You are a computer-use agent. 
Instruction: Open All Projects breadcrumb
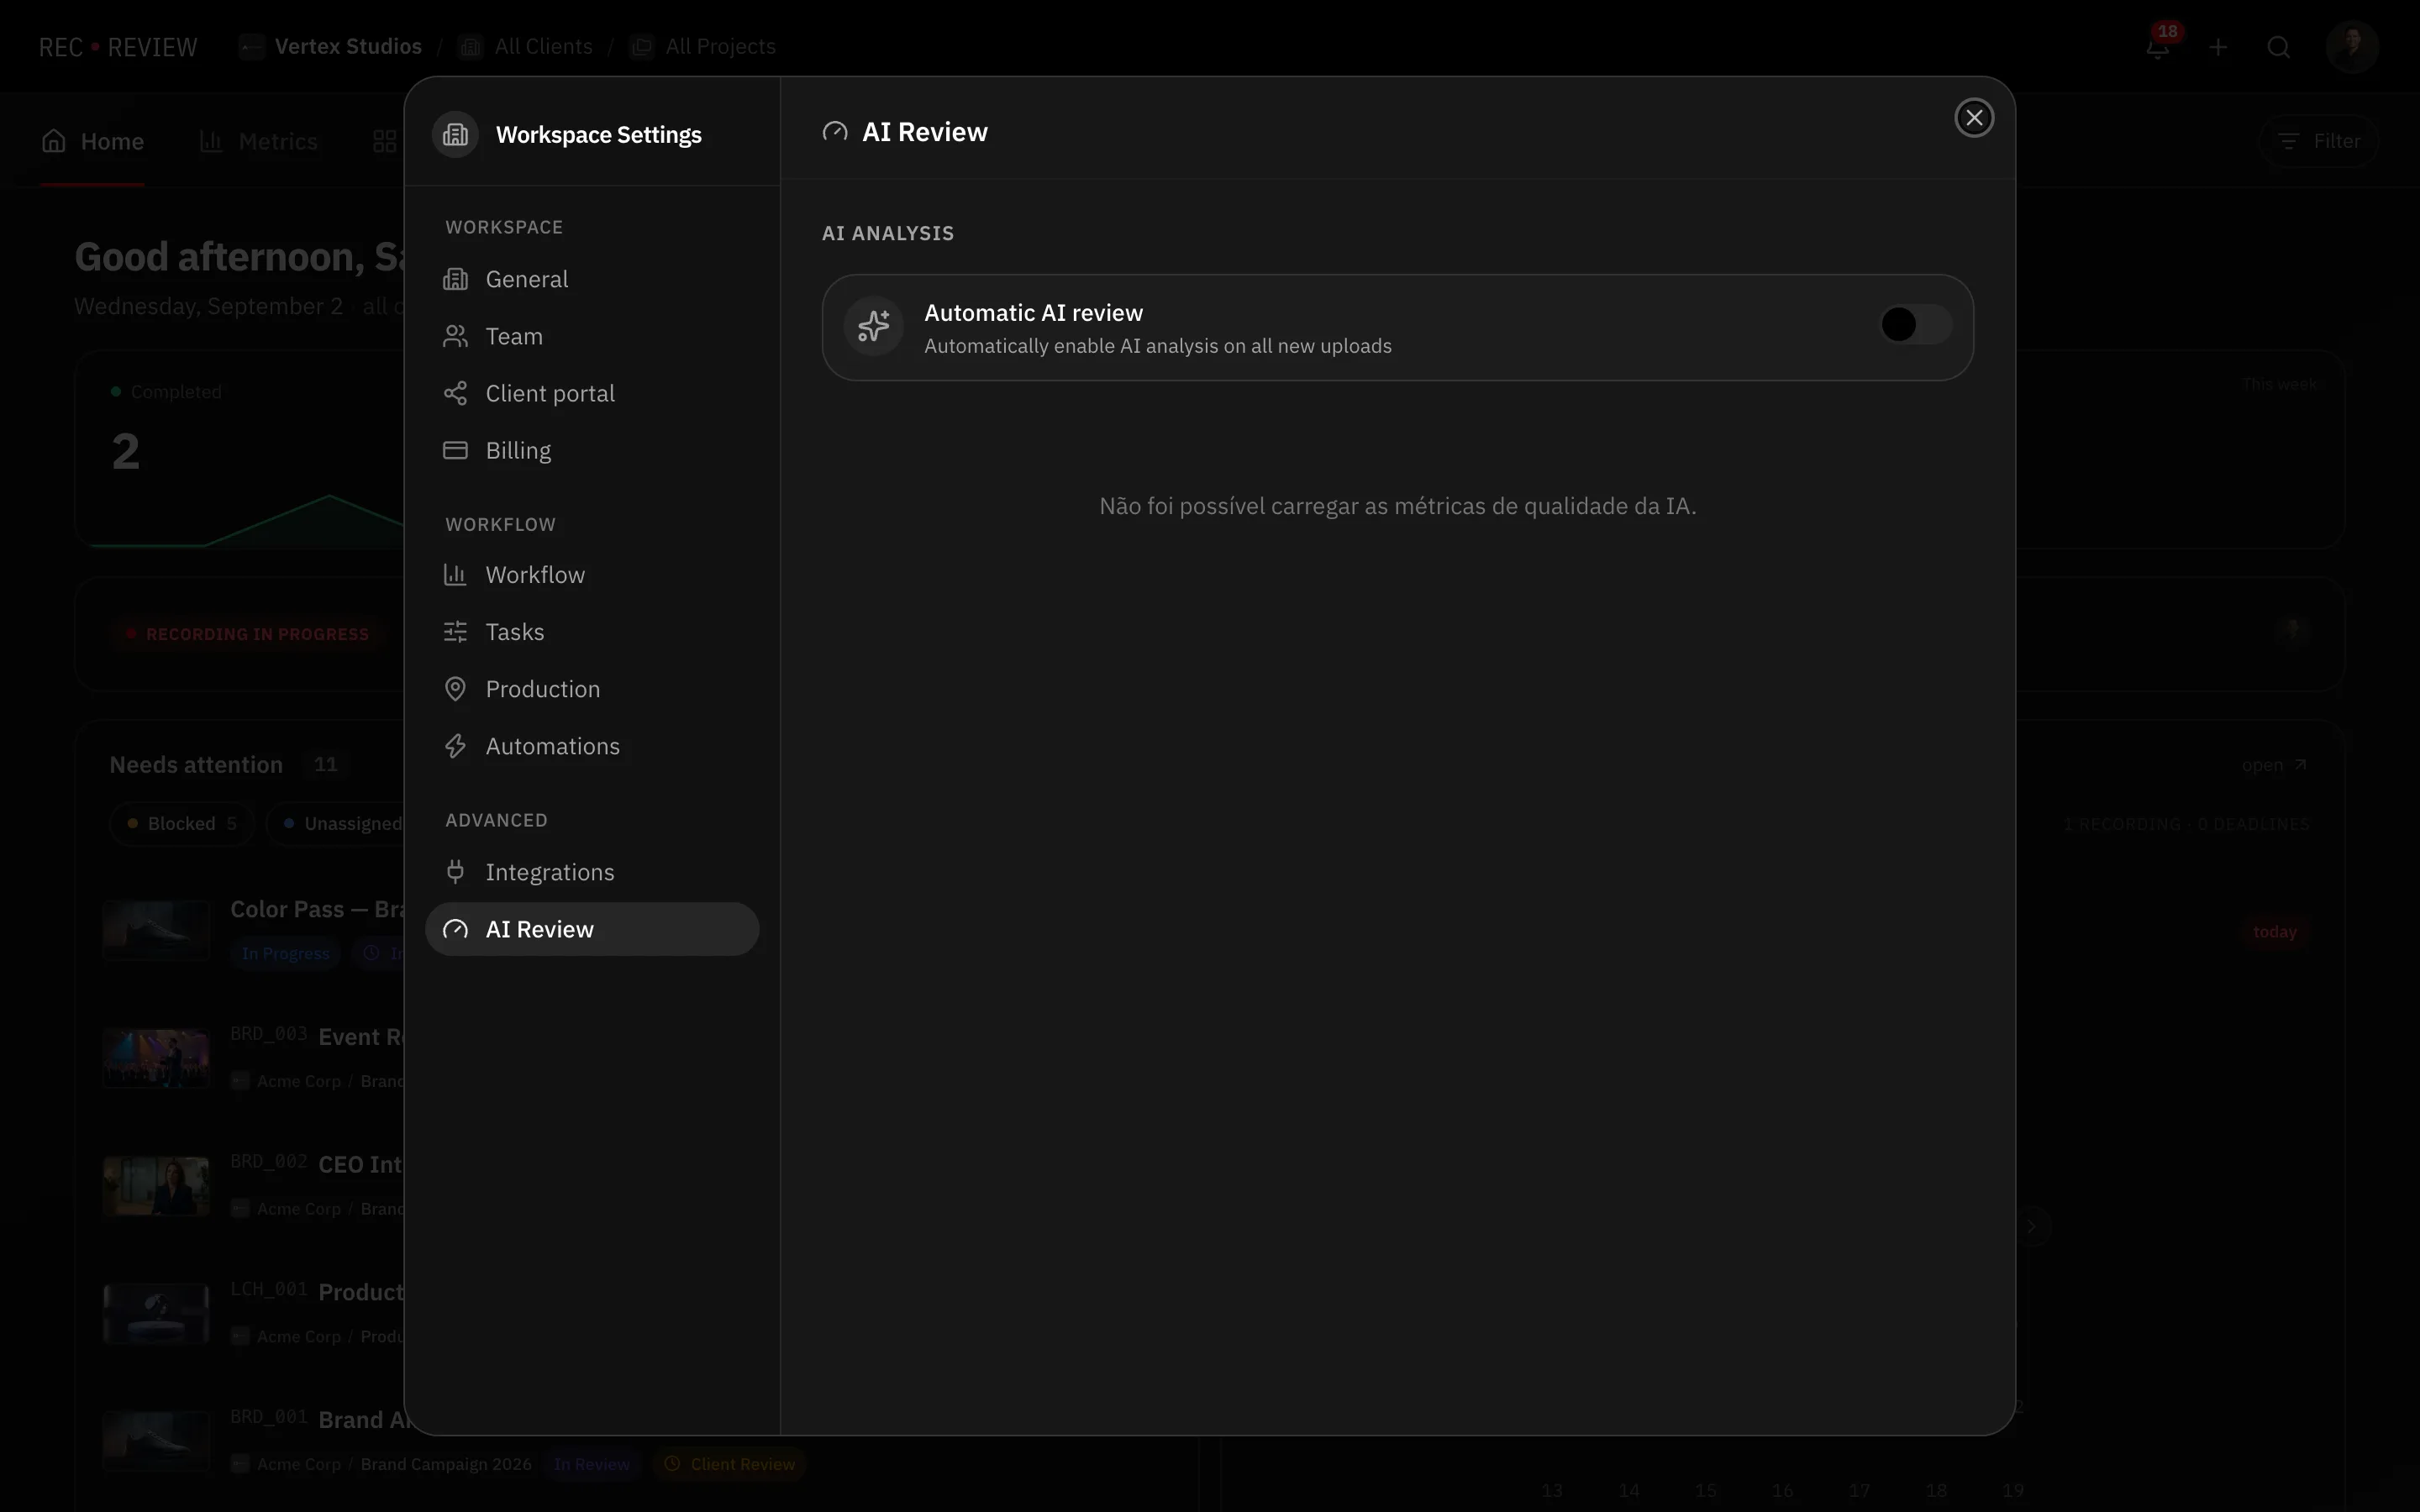click(x=703, y=47)
